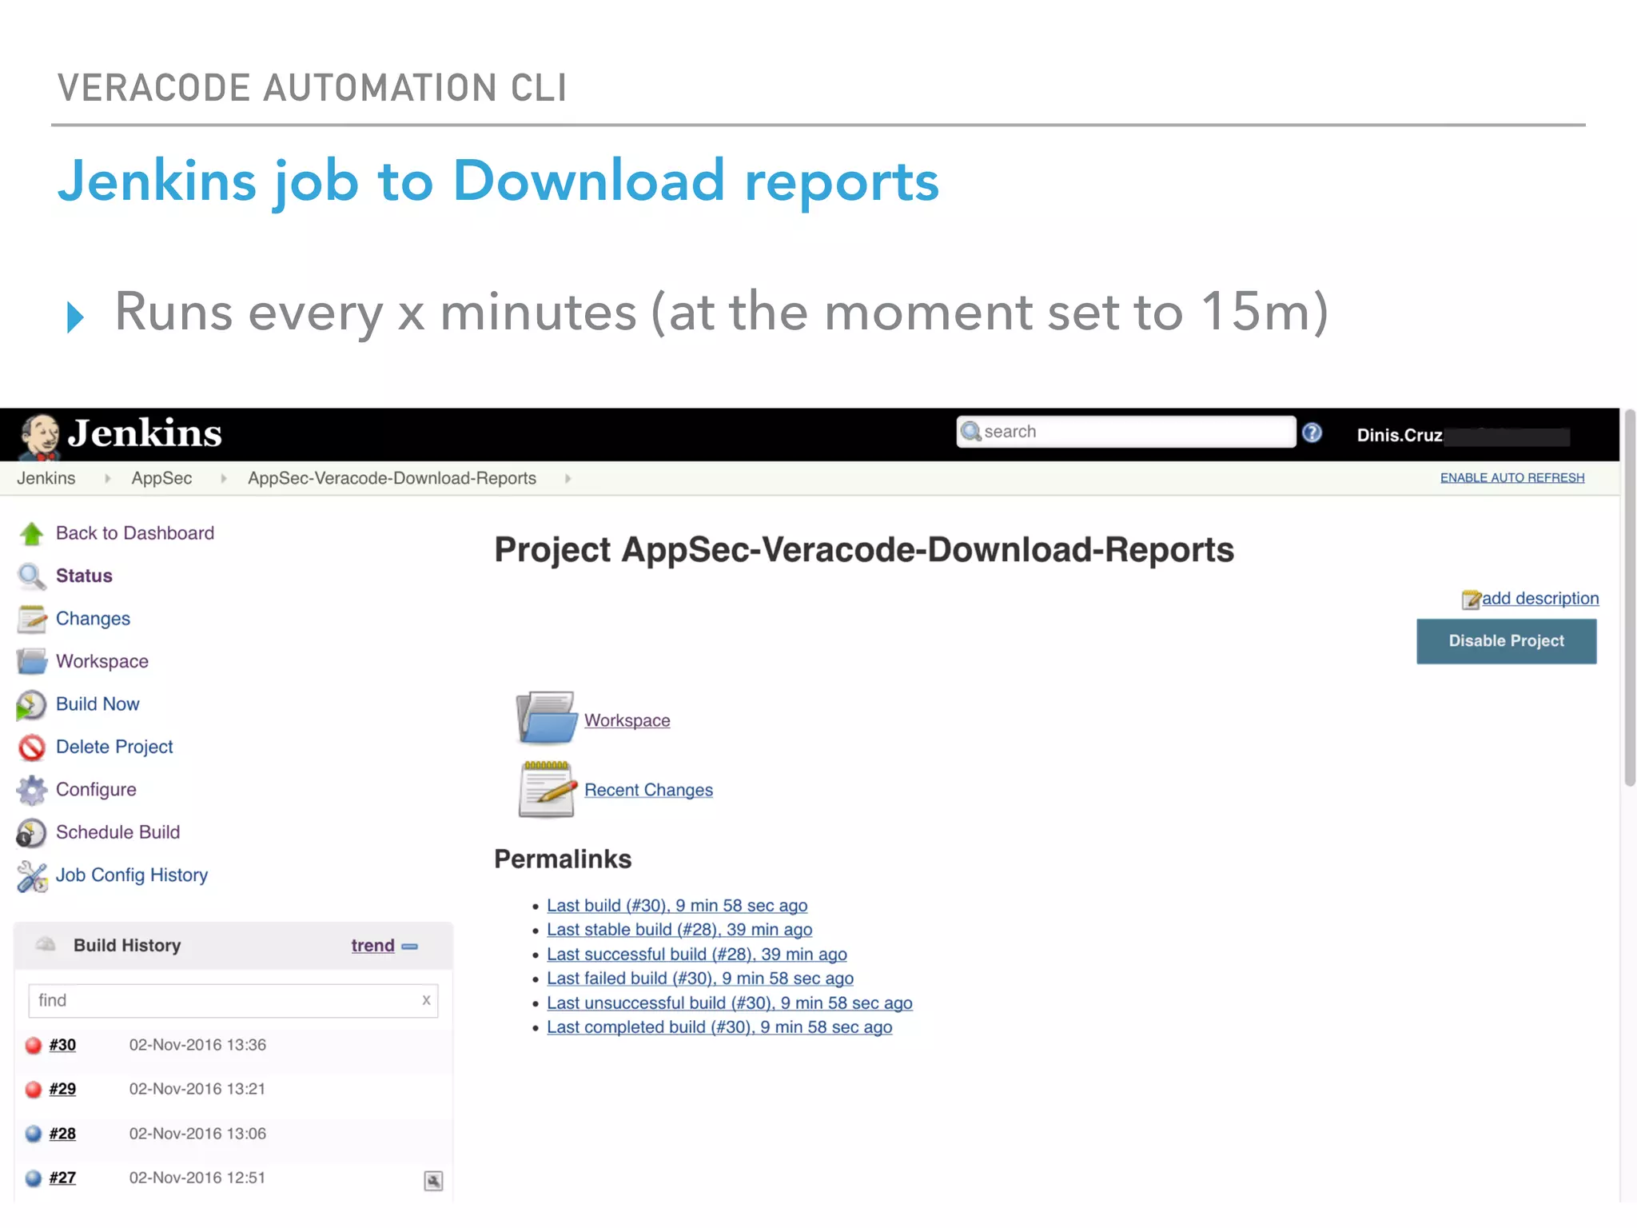Open the Jenkins breadcrumb
The height and width of the screenshot is (1228, 1637).
pos(46,478)
